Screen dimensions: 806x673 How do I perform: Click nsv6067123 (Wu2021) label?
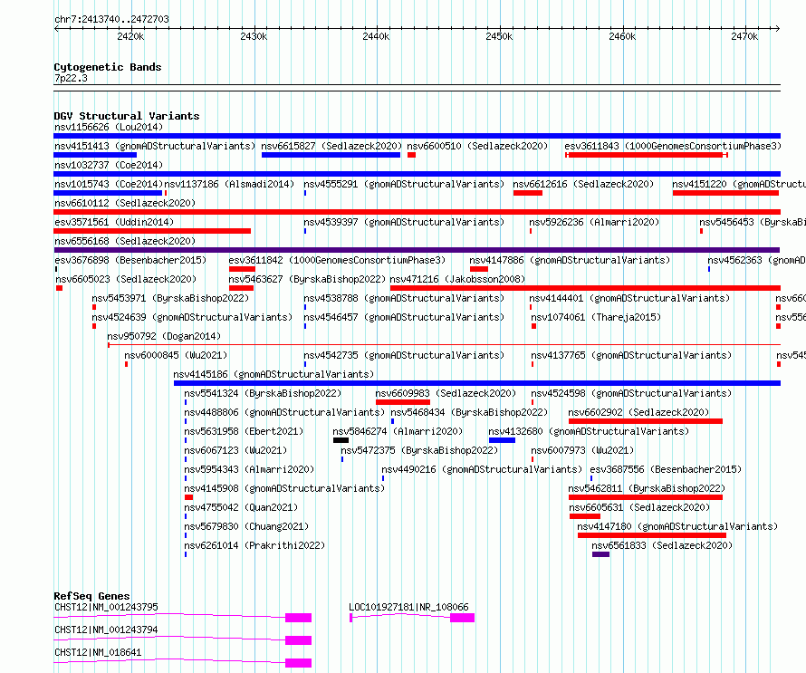click(x=236, y=450)
